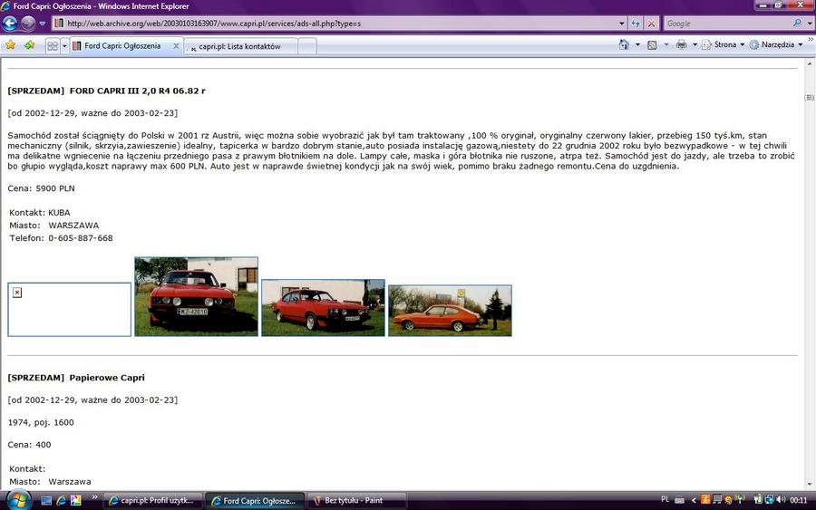Click the PL language indicator
The width and height of the screenshot is (816, 510).
pos(665,500)
